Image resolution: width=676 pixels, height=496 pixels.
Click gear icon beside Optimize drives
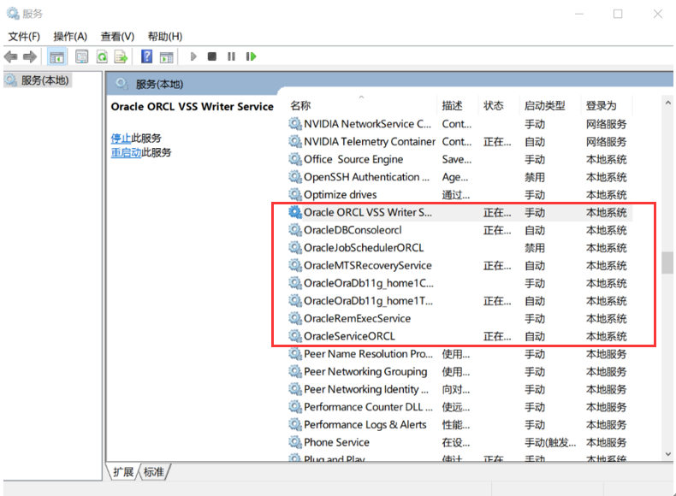295,194
